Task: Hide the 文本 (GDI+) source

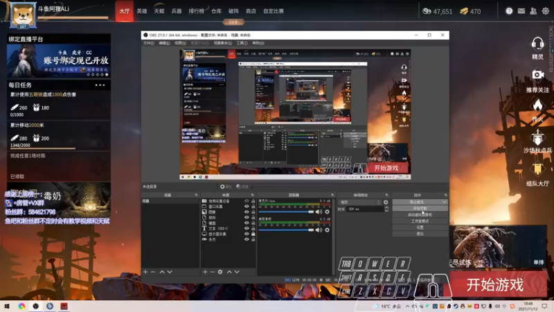Action: (247, 228)
